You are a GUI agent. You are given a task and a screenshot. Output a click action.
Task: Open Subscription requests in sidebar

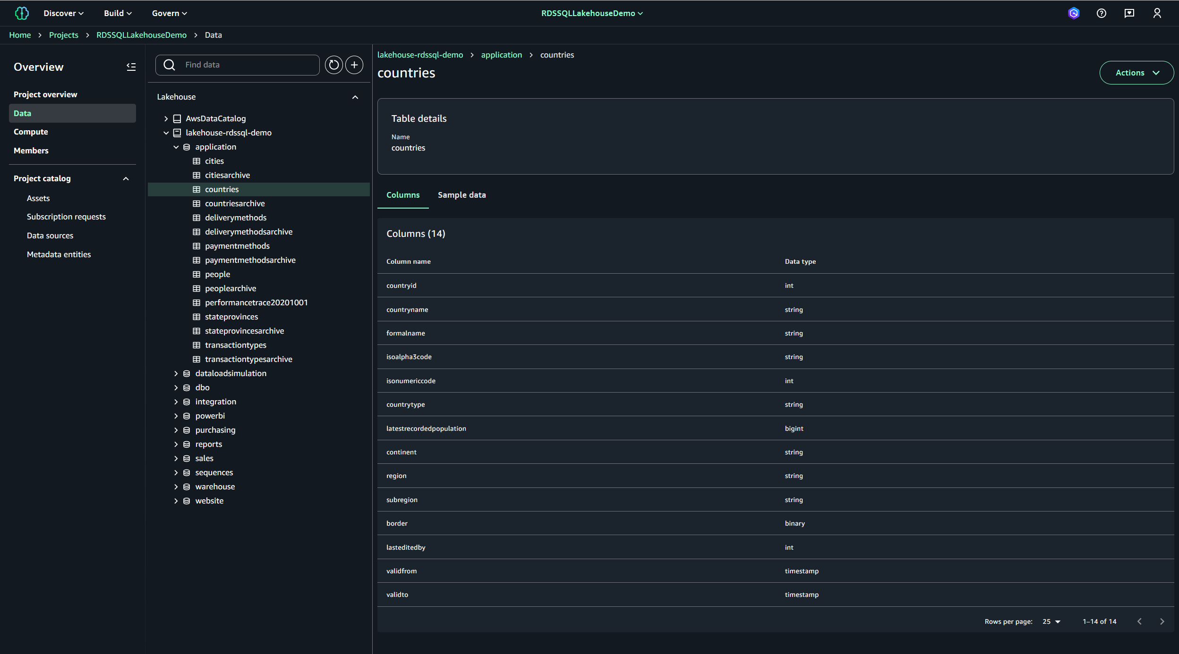click(66, 217)
